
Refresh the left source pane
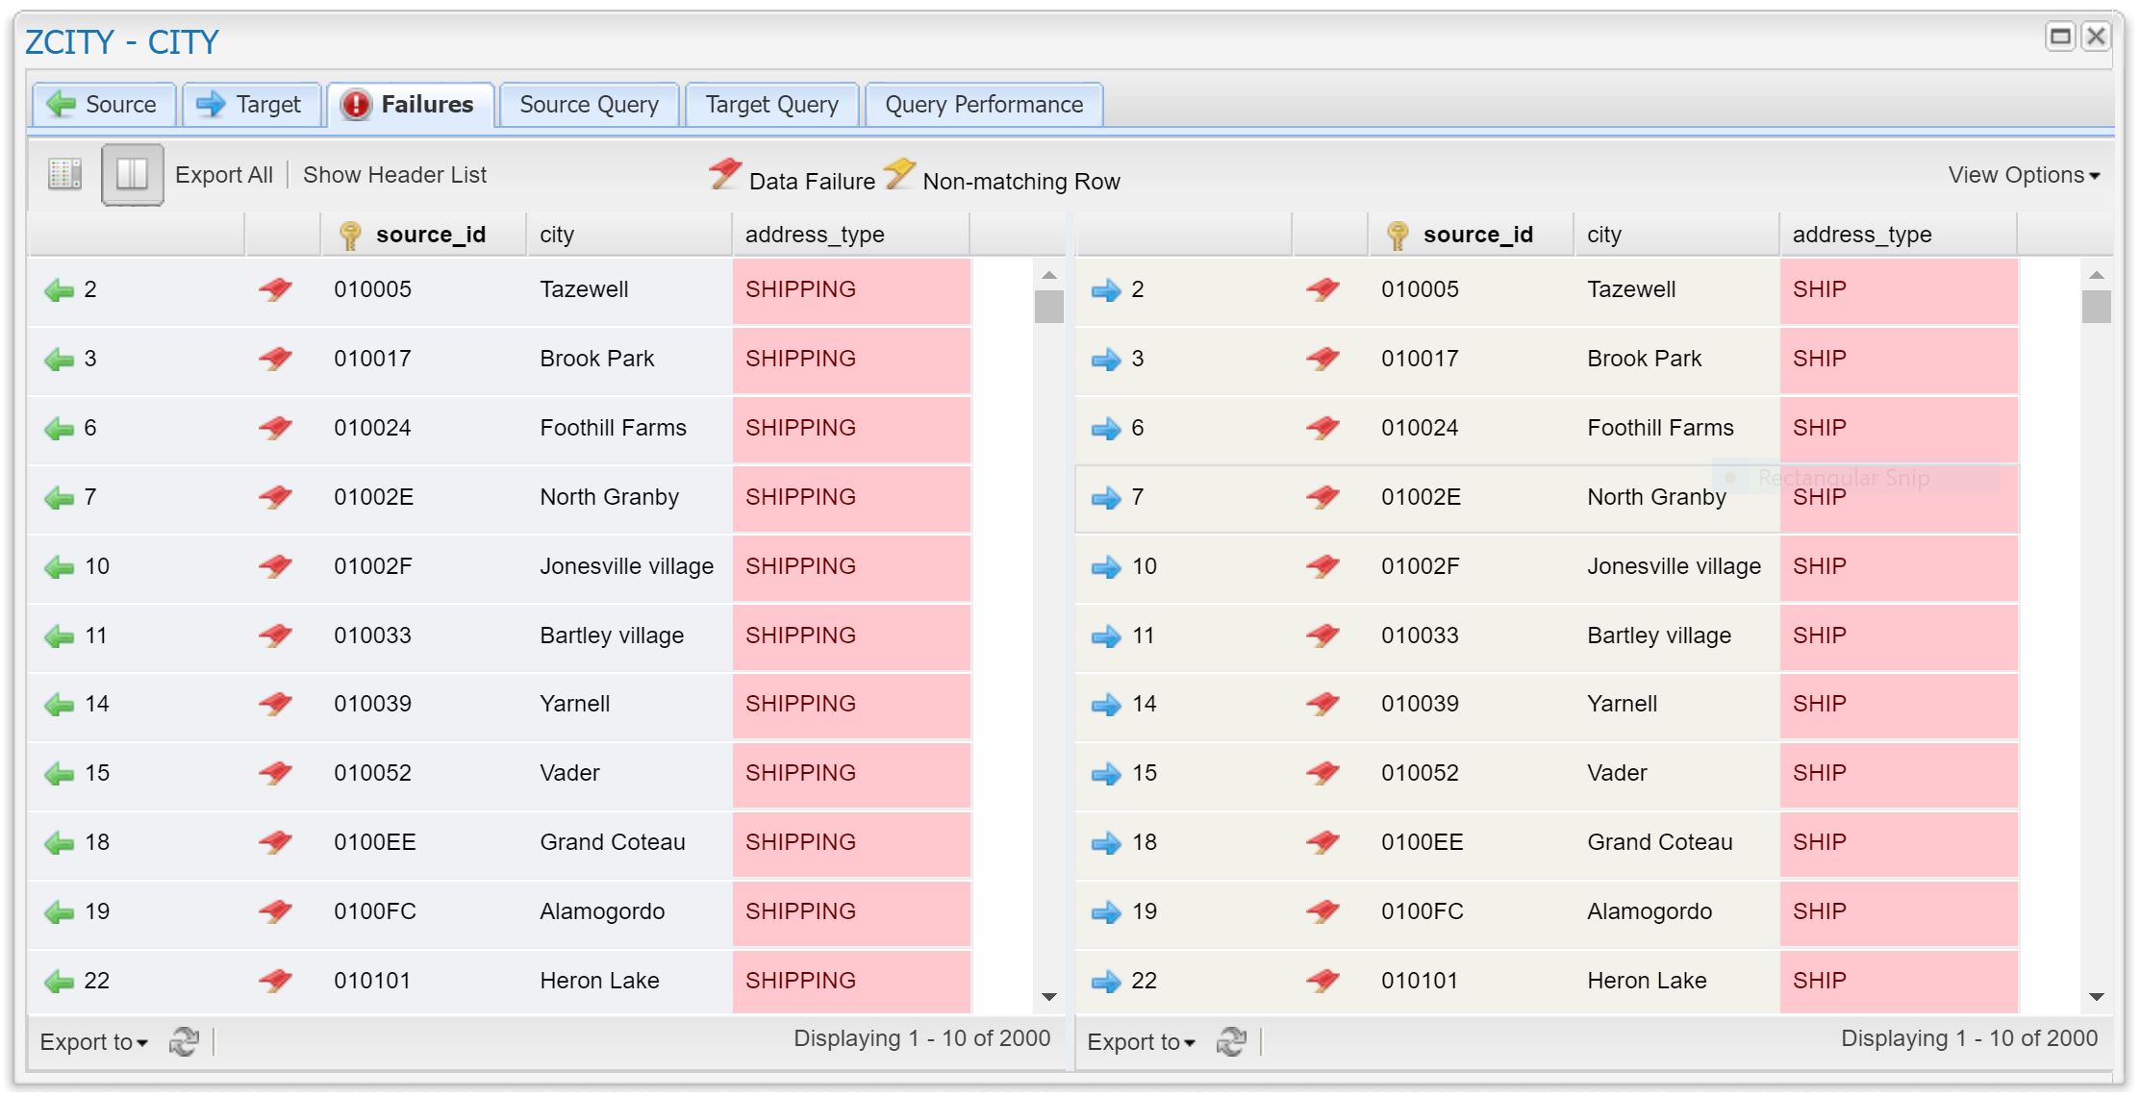(x=184, y=1041)
